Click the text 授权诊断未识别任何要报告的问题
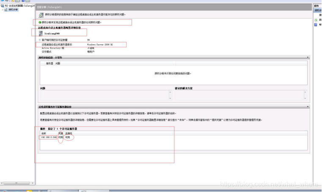 coord(173,73)
